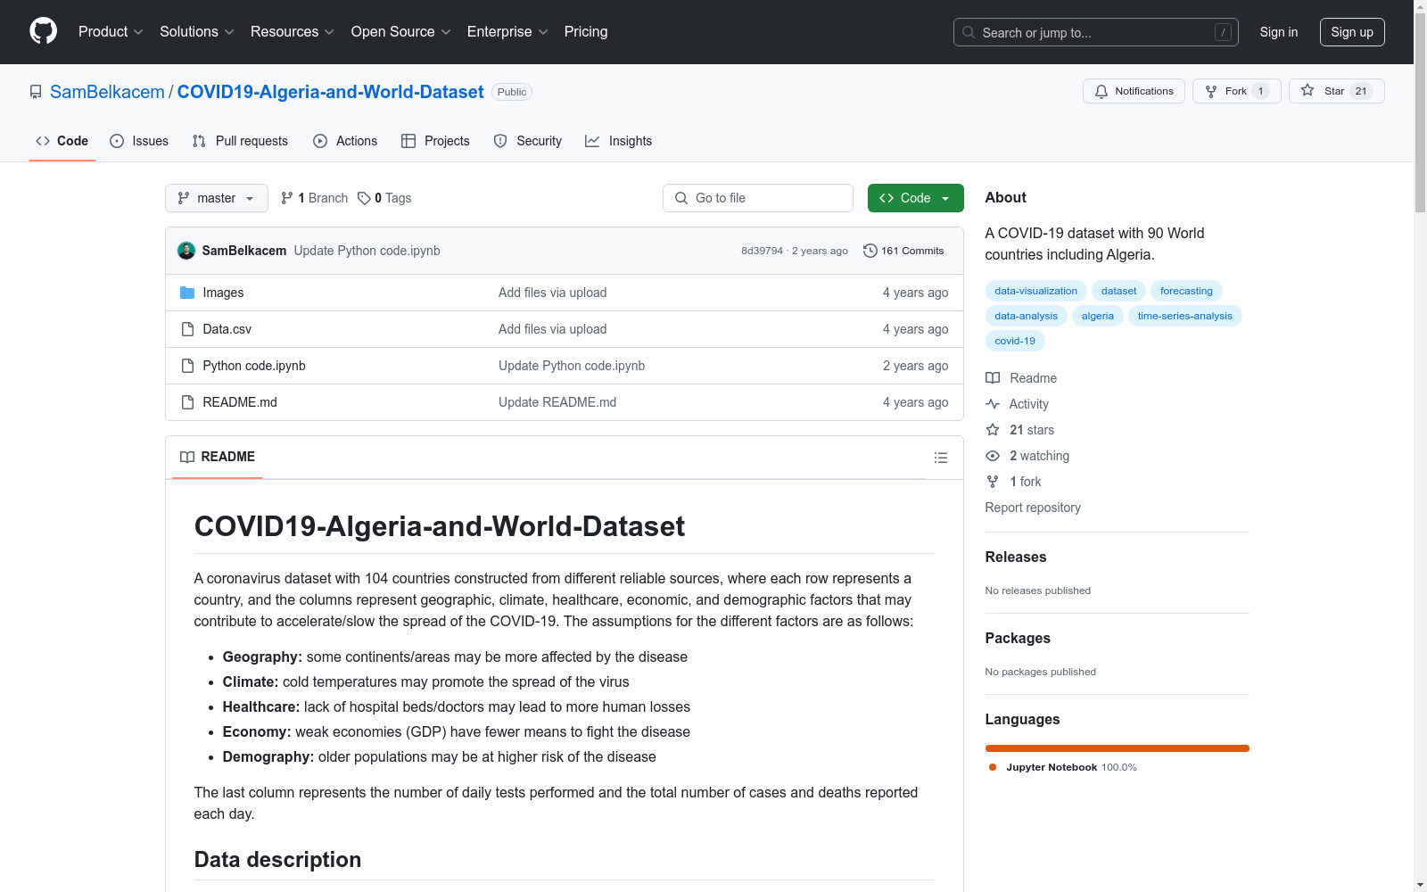Click the repository icon beside SamBelkacem
The image size is (1427, 892).
(36, 92)
